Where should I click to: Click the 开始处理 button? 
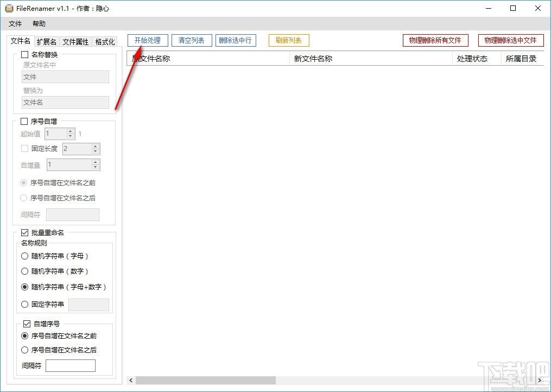tap(148, 40)
